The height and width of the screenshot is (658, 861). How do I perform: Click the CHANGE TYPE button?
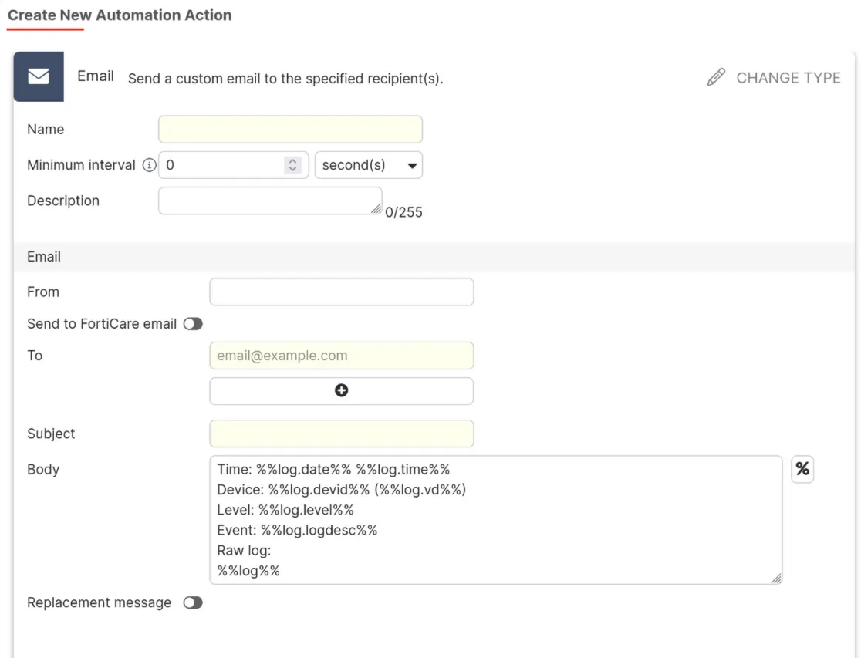(788, 77)
